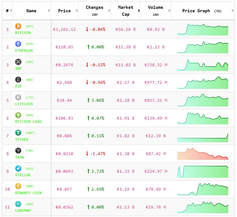This screenshot has height=217, width=237.
Task: Open Bitcoin's 7D price graph
Action: 203,29
